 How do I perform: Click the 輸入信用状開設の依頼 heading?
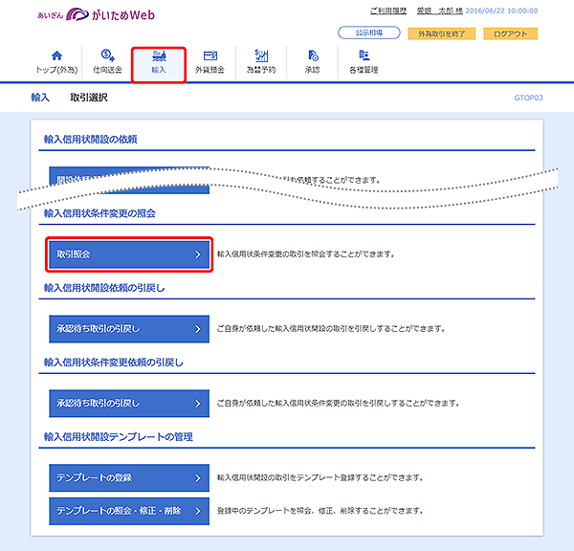(x=91, y=139)
